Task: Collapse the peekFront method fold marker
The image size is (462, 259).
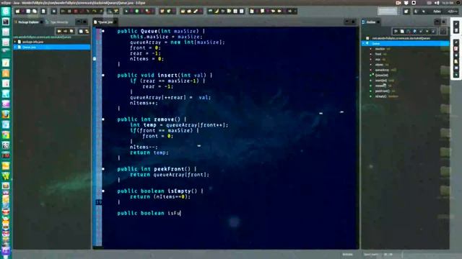Action: click(103, 169)
